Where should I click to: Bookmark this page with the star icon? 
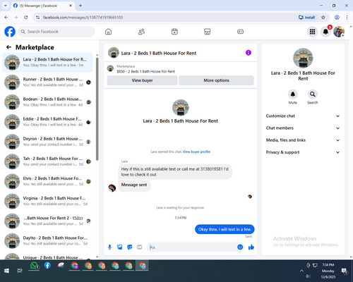point(323,18)
